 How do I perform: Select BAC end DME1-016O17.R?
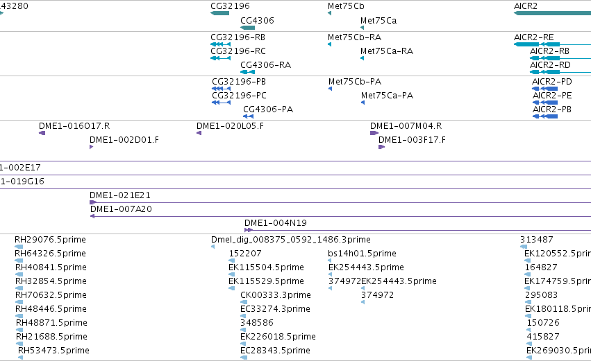pos(74,126)
